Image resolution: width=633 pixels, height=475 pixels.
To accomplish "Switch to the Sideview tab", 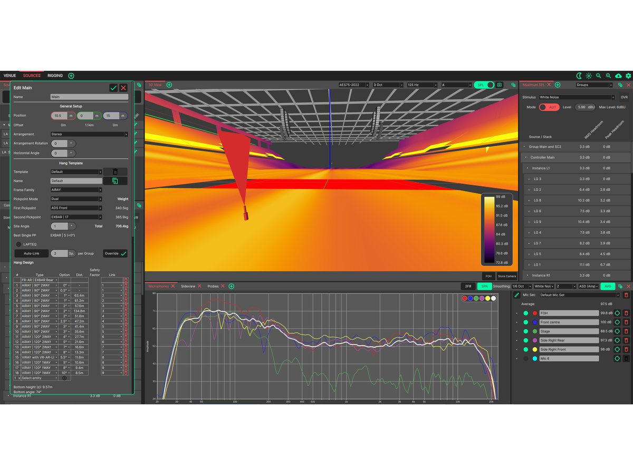I will 188,286.
